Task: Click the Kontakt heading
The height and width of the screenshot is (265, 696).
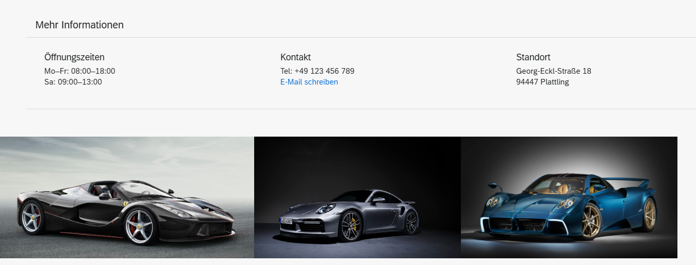Action: point(295,57)
